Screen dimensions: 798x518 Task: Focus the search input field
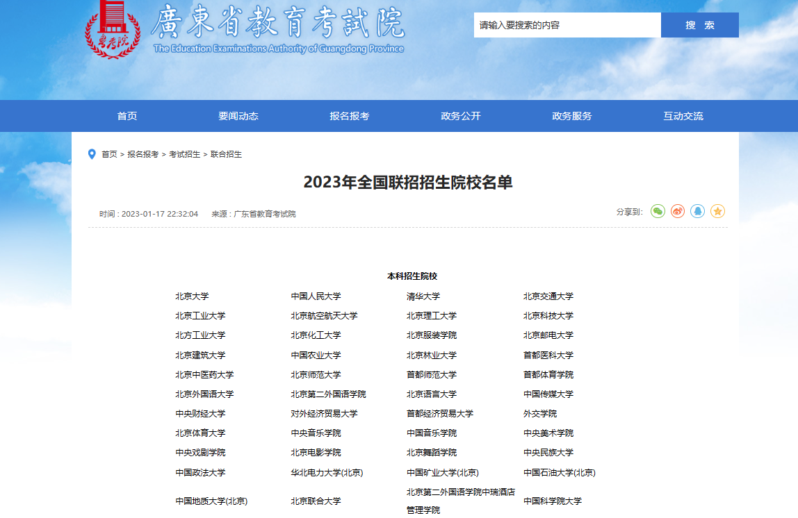coord(567,25)
